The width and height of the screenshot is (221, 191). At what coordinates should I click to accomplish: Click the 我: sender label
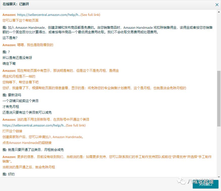[5, 27]
